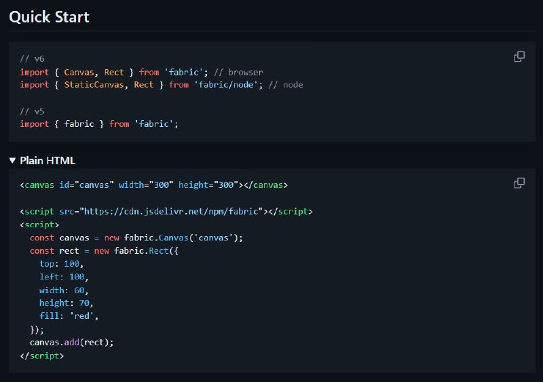
Task: Click the top: 100 property line
Action: pyautogui.click(x=62, y=264)
